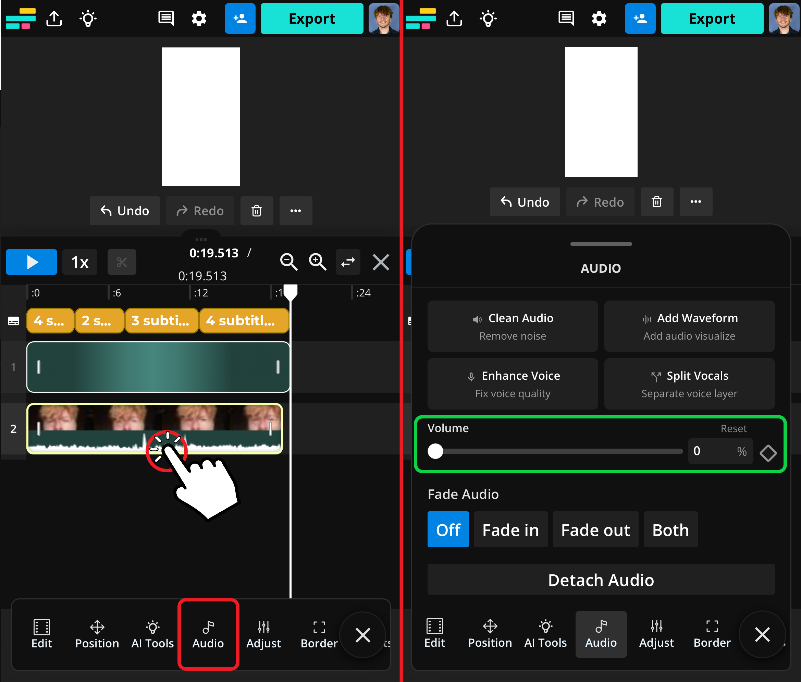
Task: Expand the preview options with the three dots
Action: click(200, 239)
